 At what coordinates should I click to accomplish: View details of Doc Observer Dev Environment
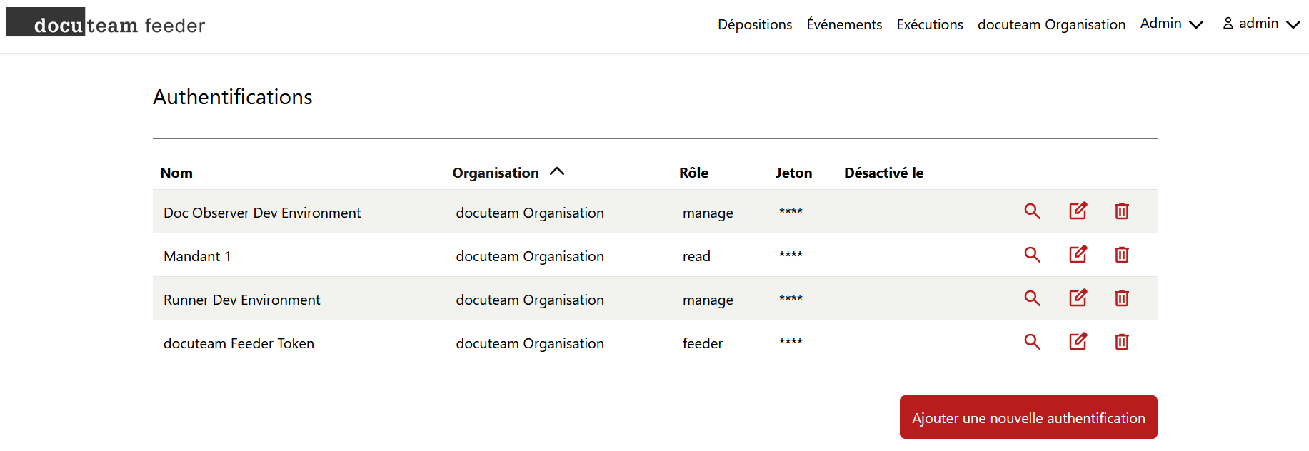(1032, 211)
